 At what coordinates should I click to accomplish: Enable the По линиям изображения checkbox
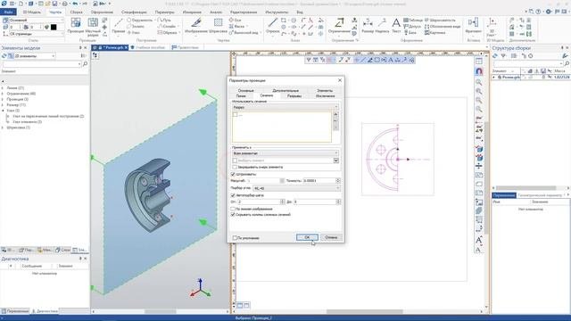(233, 209)
